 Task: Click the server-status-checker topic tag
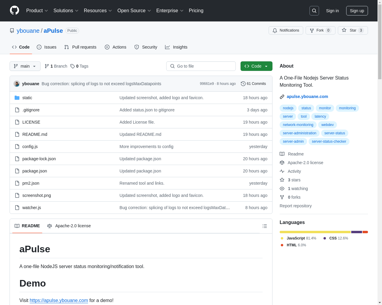pyautogui.click(x=329, y=141)
